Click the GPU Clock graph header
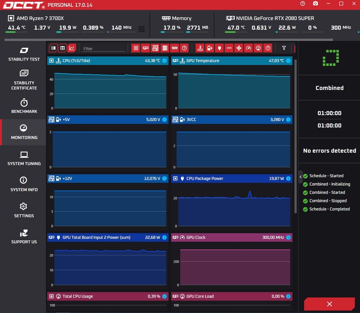Screen dimensions: 360x313 click(x=232, y=238)
